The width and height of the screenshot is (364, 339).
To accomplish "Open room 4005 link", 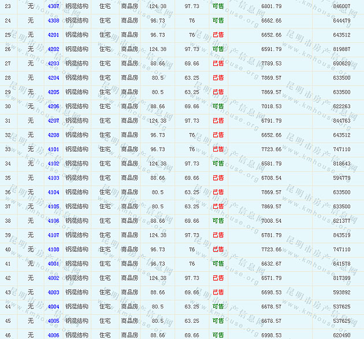I will (53, 321).
